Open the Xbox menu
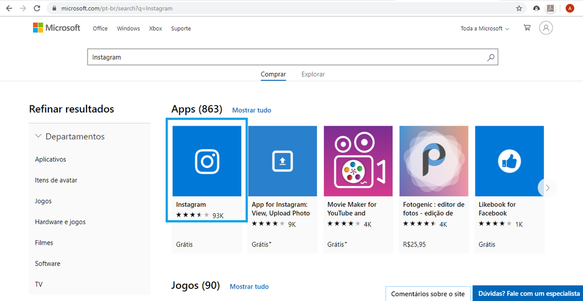The image size is (583, 301). click(x=155, y=28)
